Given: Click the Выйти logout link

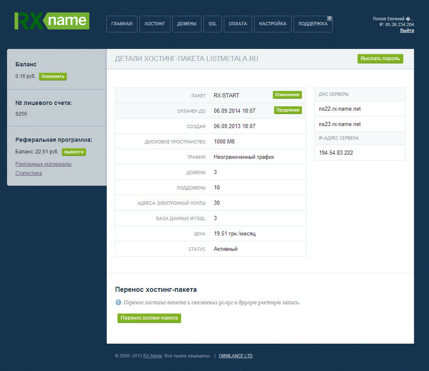Looking at the screenshot, I should [x=407, y=31].
